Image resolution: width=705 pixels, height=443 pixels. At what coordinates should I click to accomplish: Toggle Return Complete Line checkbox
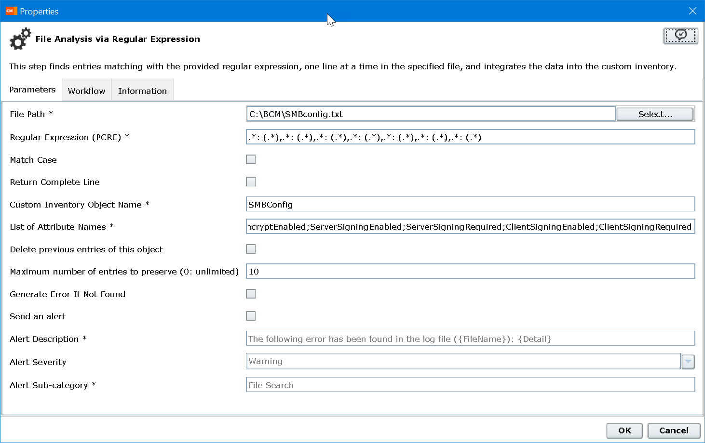click(251, 182)
